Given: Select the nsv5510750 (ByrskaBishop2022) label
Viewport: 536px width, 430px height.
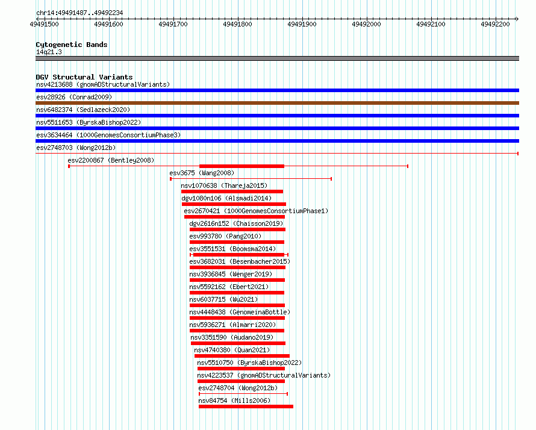Looking at the screenshot, I should [x=249, y=363].
